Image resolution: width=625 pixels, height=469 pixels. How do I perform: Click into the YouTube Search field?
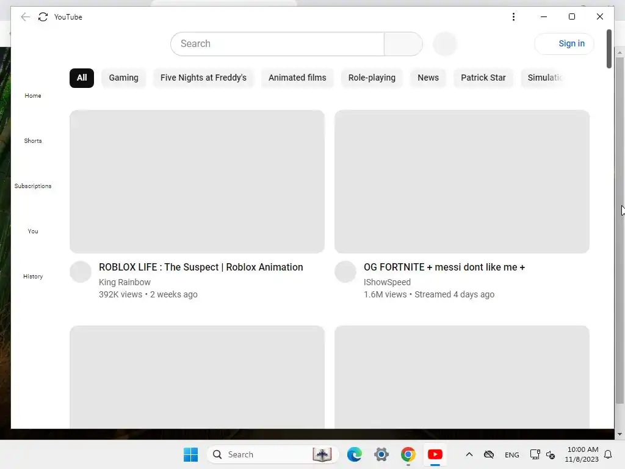(277, 44)
